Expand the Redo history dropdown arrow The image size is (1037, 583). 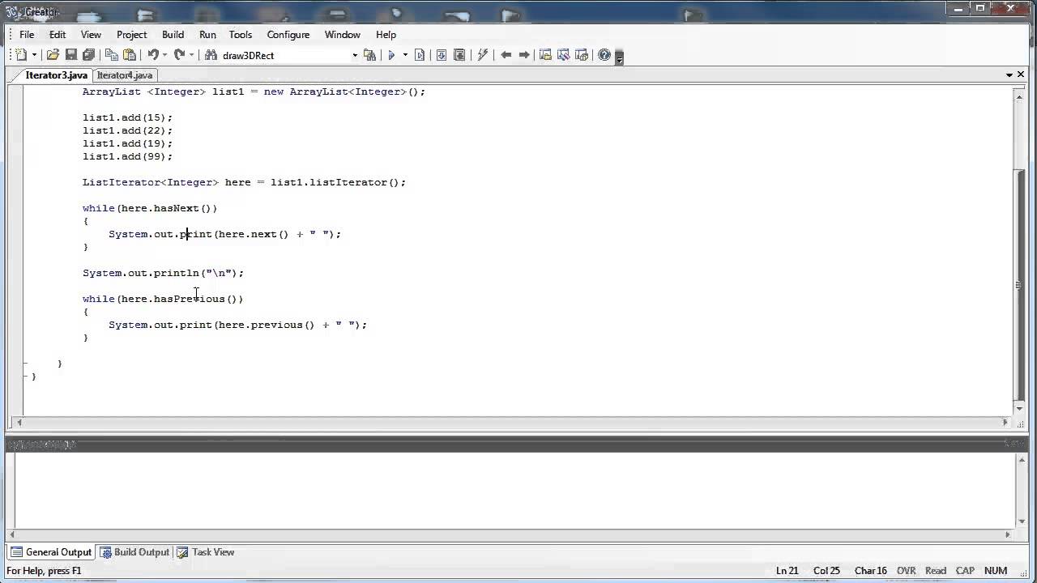pyautogui.click(x=191, y=55)
